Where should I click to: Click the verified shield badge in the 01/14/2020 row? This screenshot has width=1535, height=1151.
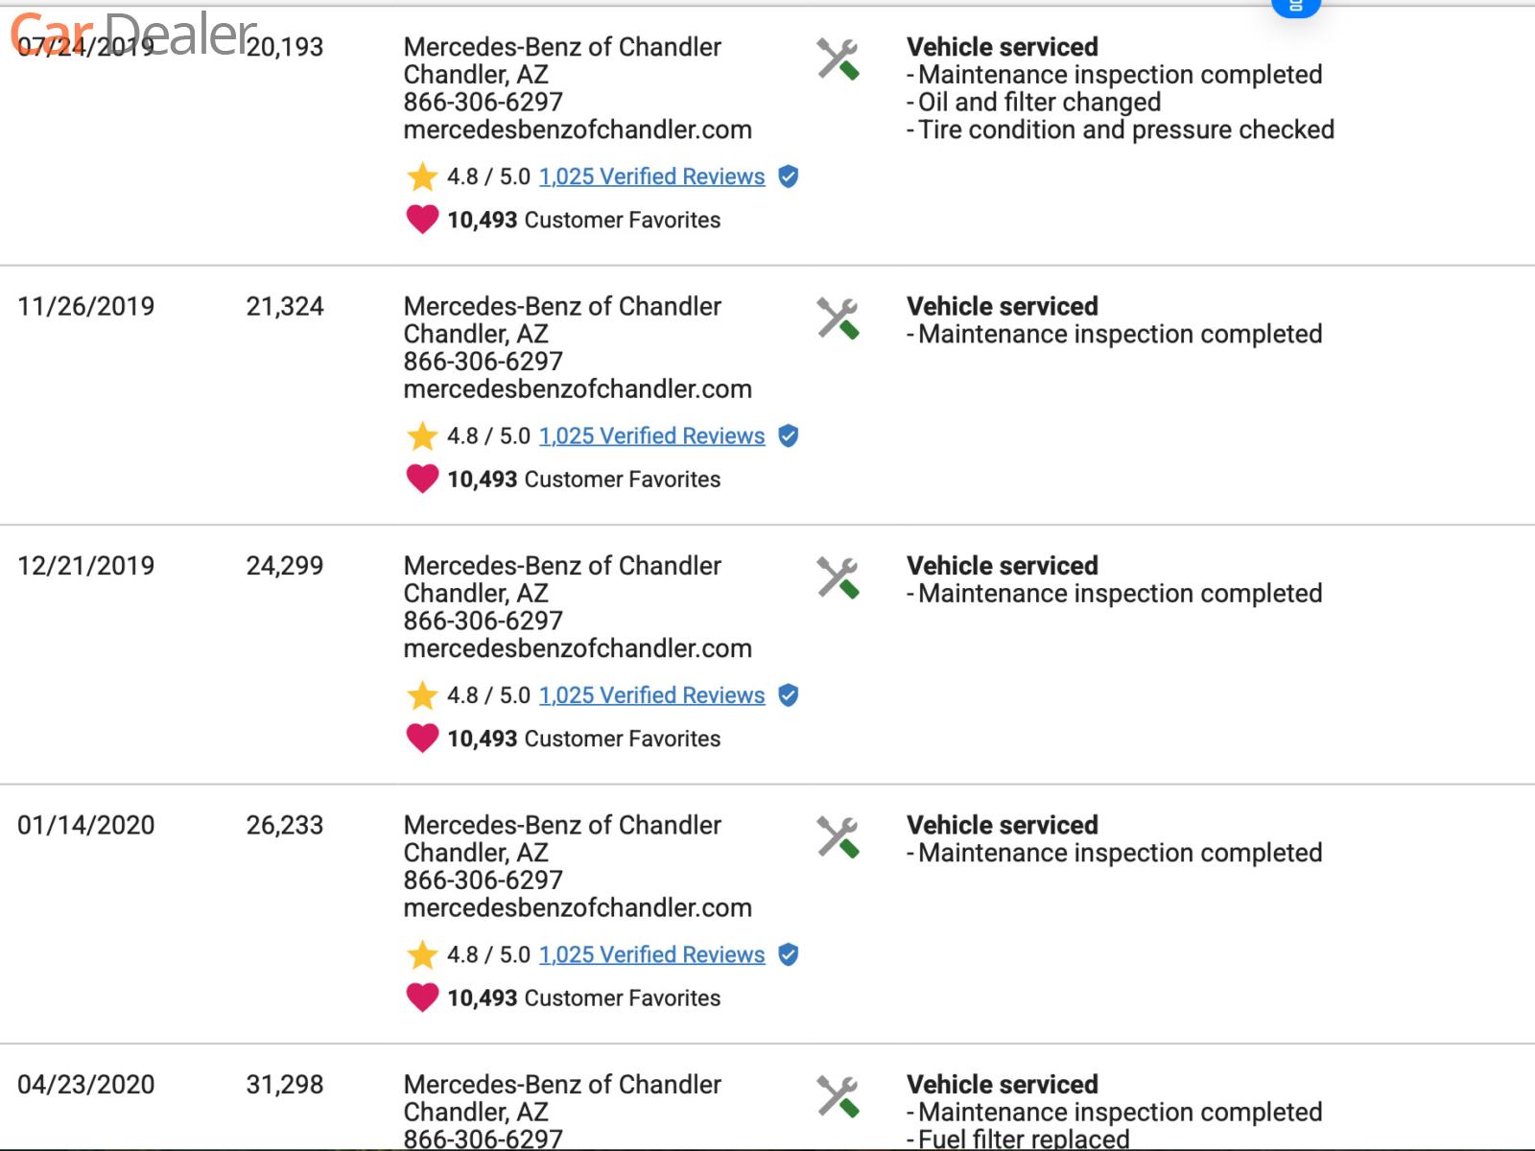789,955
